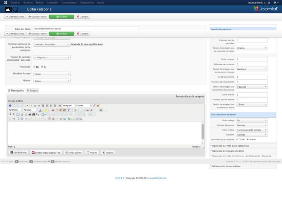
Task: Click the new document icon in editor
Action: point(14,105)
